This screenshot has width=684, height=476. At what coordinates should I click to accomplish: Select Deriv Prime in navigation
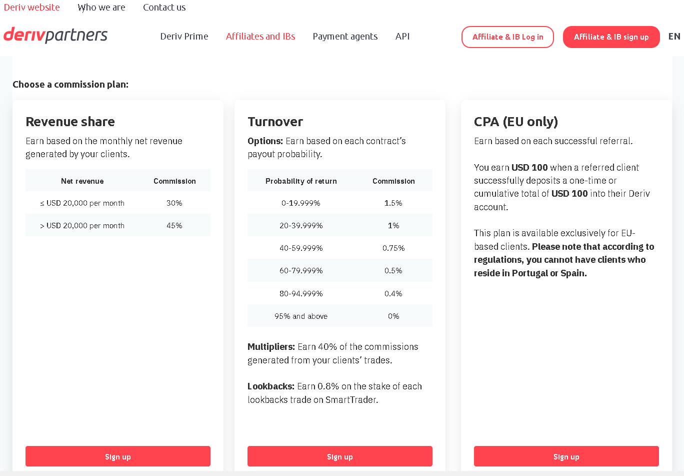pyautogui.click(x=184, y=37)
